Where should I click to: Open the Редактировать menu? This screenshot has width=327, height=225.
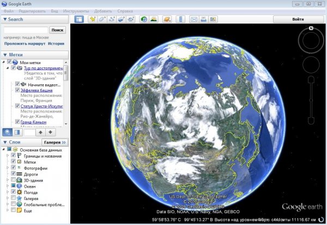[x=32, y=11]
